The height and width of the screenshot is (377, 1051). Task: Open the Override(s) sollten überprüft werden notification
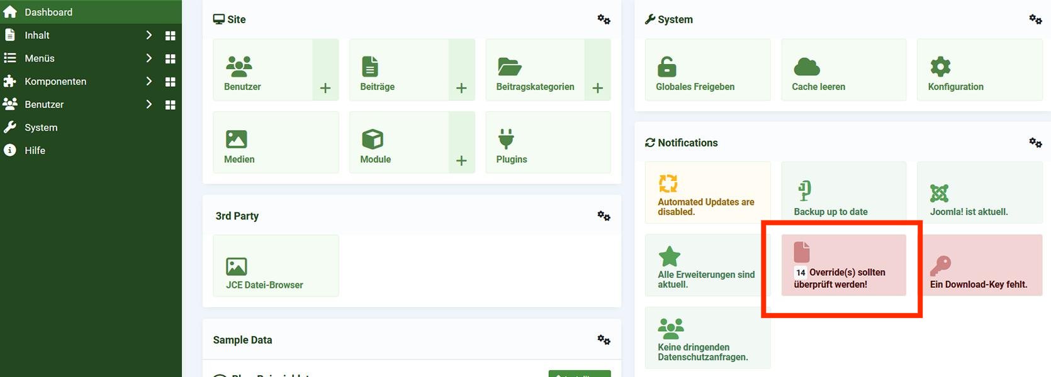(843, 266)
